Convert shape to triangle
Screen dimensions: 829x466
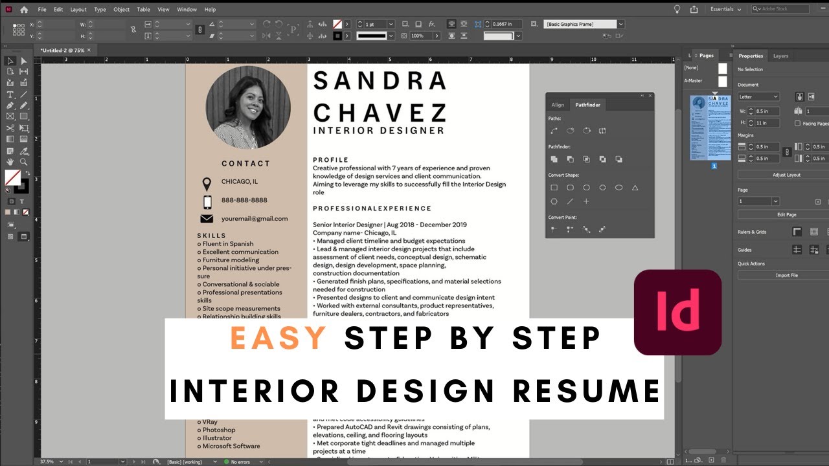(x=635, y=188)
